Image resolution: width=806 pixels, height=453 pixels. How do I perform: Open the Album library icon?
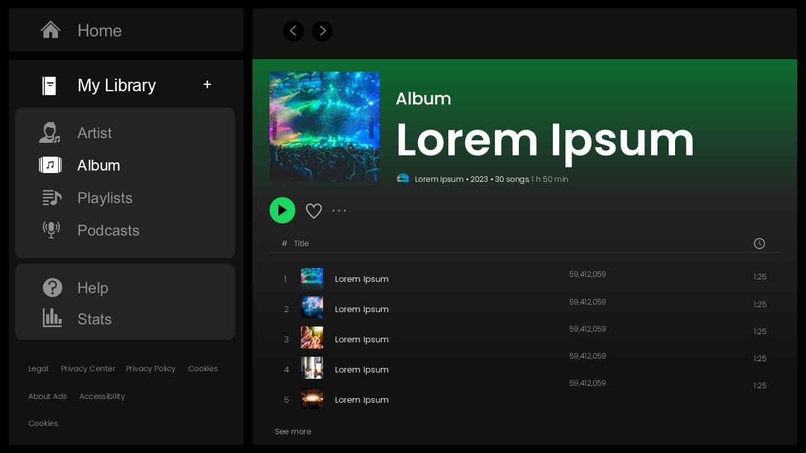click(50, 165)
